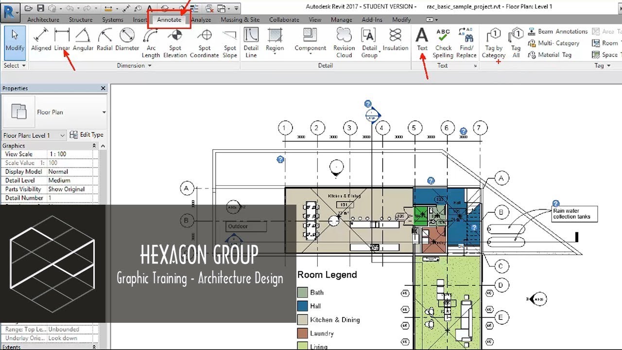Screen dimensions: 622x350
Task: Activate the Spot Elevation tool
Action: tap(175, 43)
